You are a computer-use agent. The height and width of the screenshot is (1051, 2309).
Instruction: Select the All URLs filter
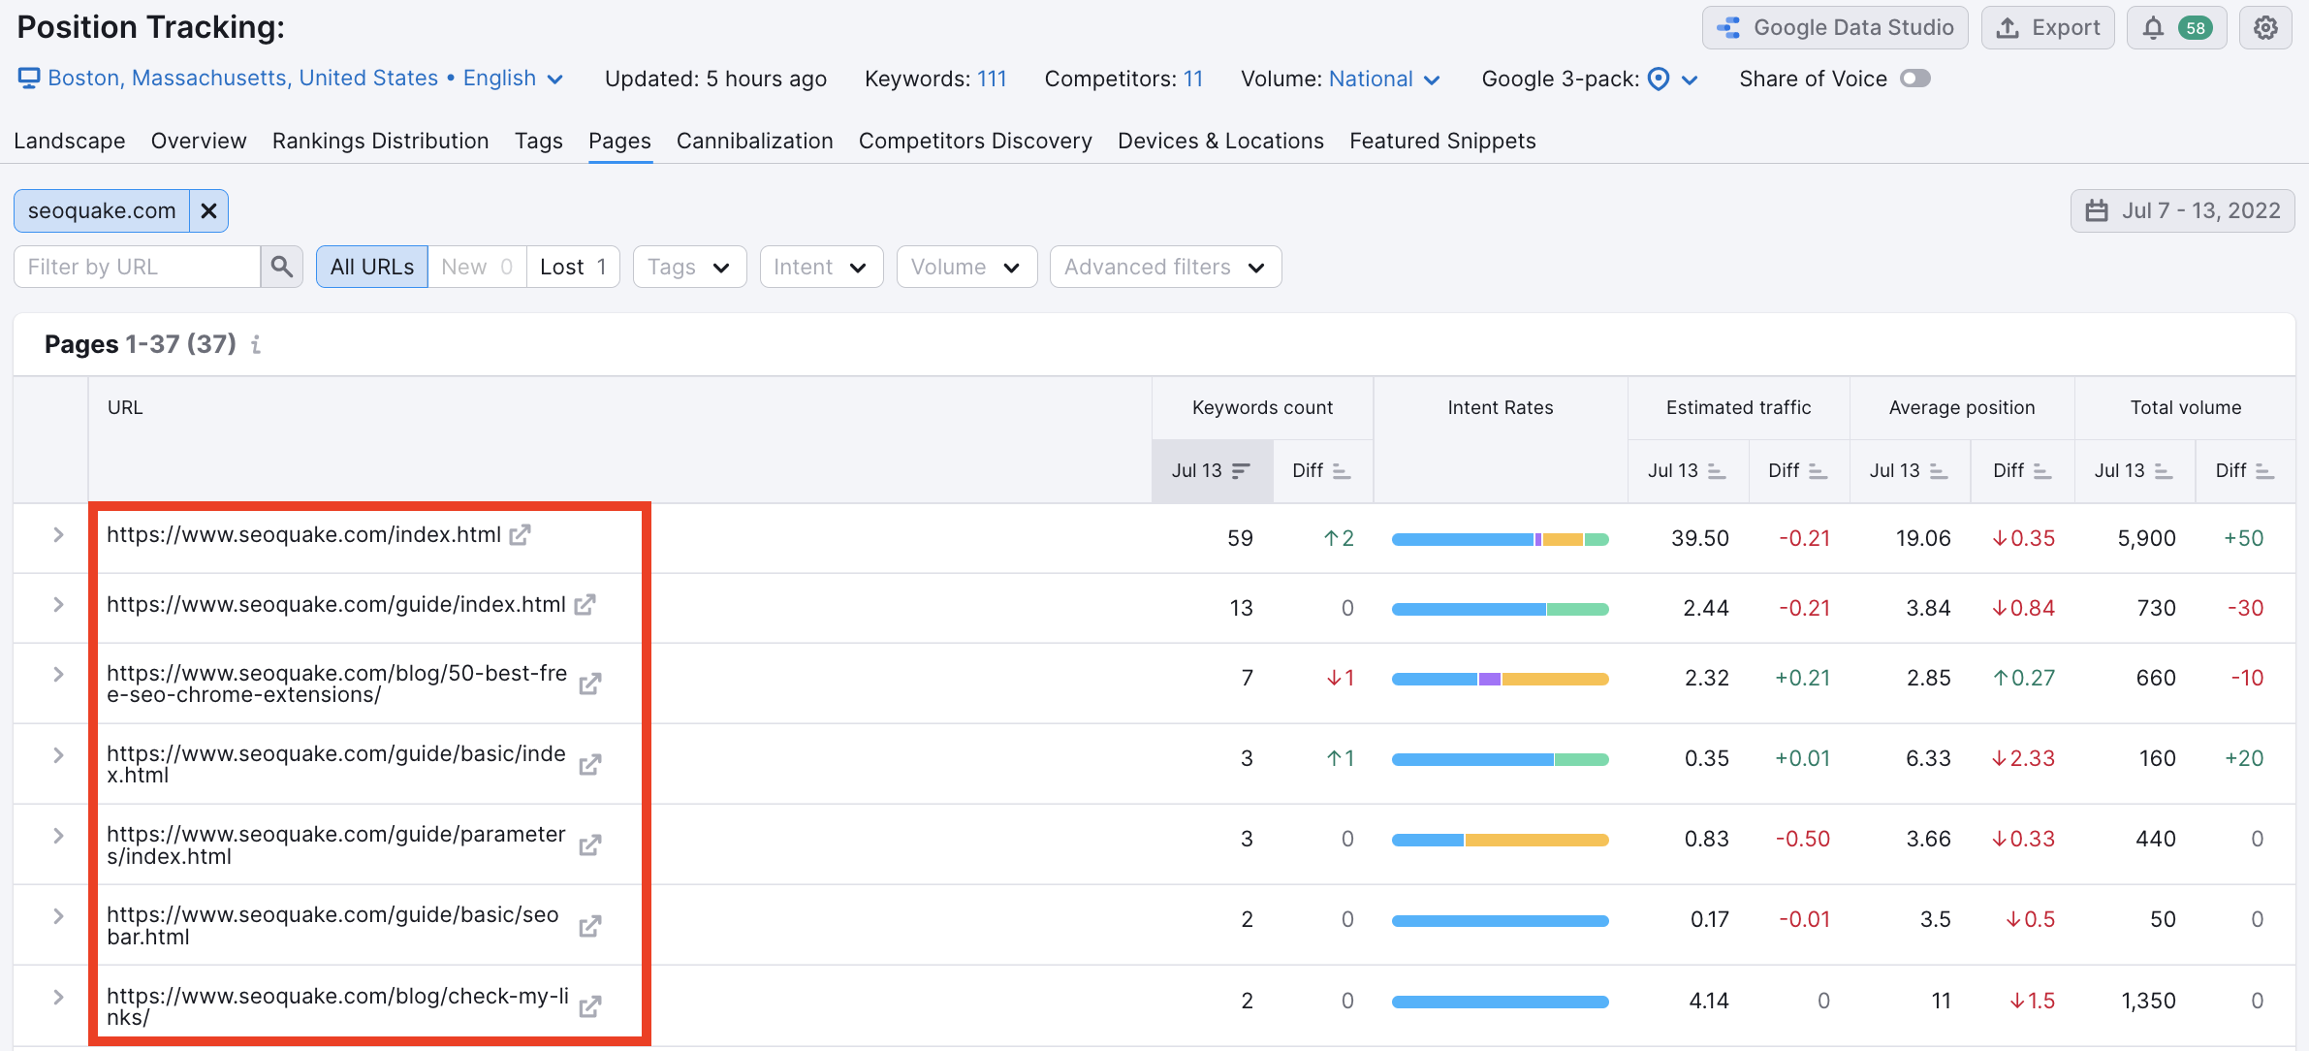click(x=372, y=267)
